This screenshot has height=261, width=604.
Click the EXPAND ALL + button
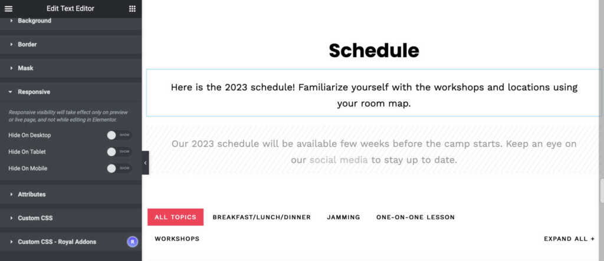[x=569, y=239]
